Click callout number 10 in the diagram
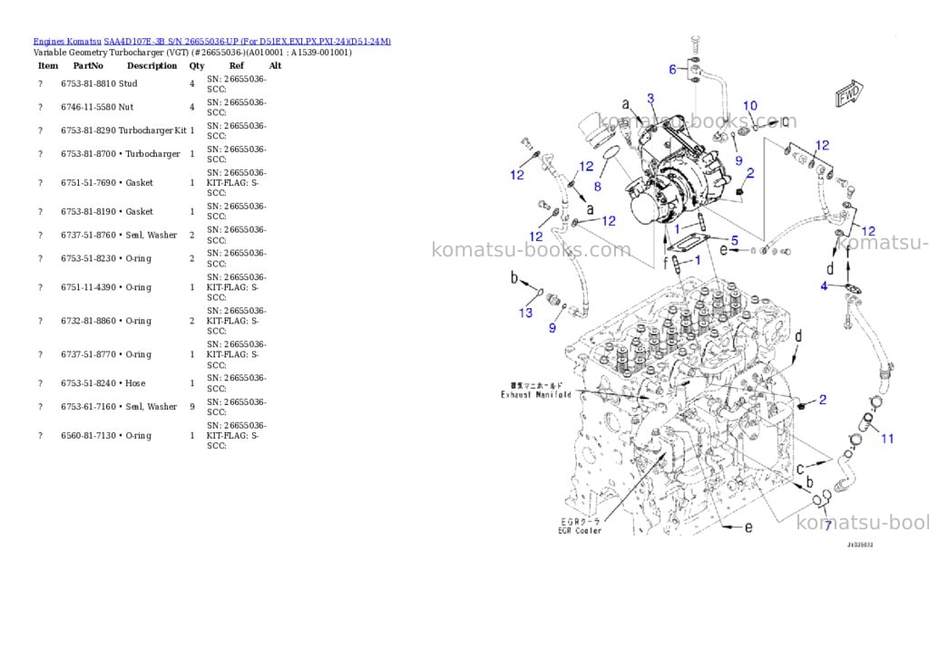 click(750, 105)
